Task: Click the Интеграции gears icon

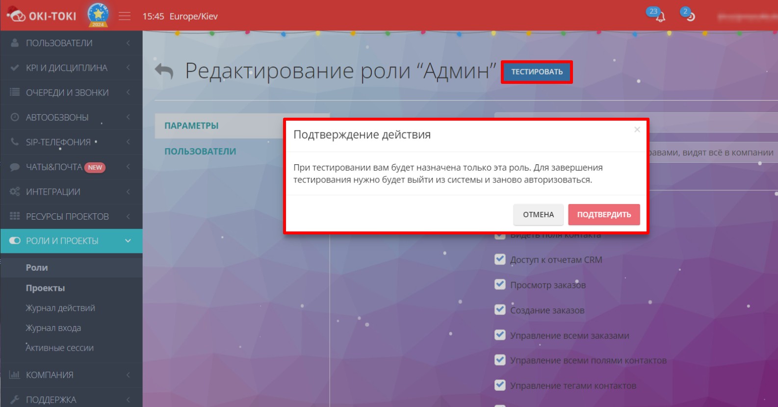Action: pyautogui.click(x=15, y=191)
